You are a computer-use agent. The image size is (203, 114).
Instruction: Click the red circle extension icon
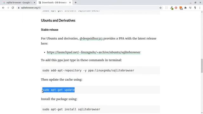point(176,8)
